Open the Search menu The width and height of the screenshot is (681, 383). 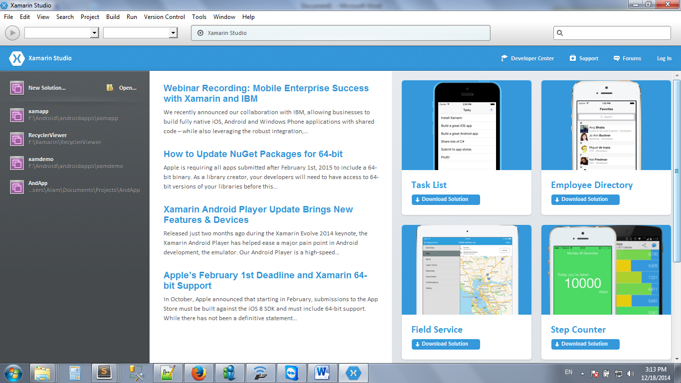click(65, 17)
